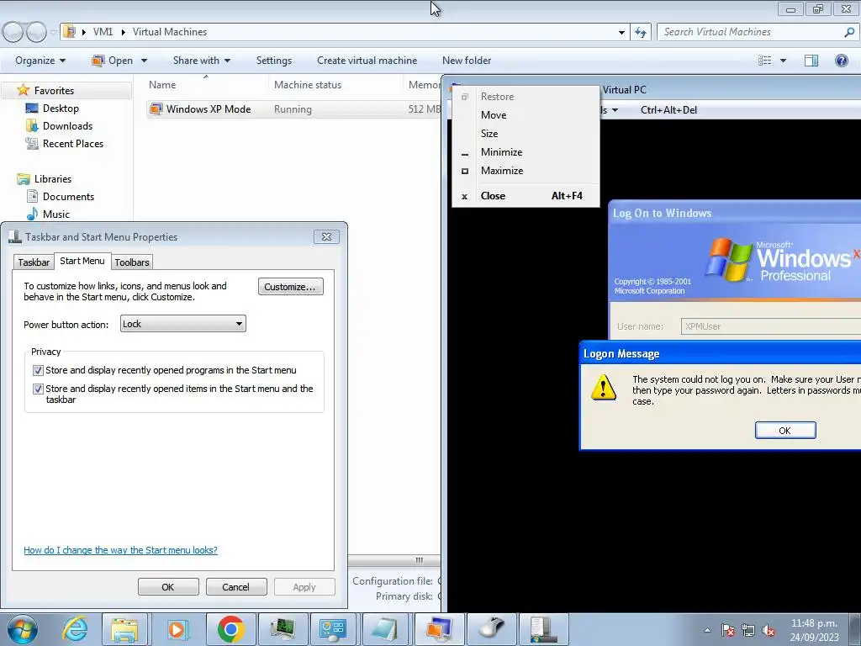Switch to the Start Menu tab
Viewport: 861px width, 646px height.
(x=82, y=261)
